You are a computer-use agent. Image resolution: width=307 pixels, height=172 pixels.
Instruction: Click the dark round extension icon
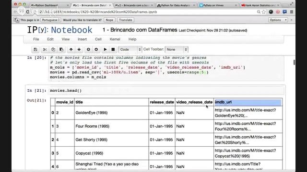click(271, 12)
